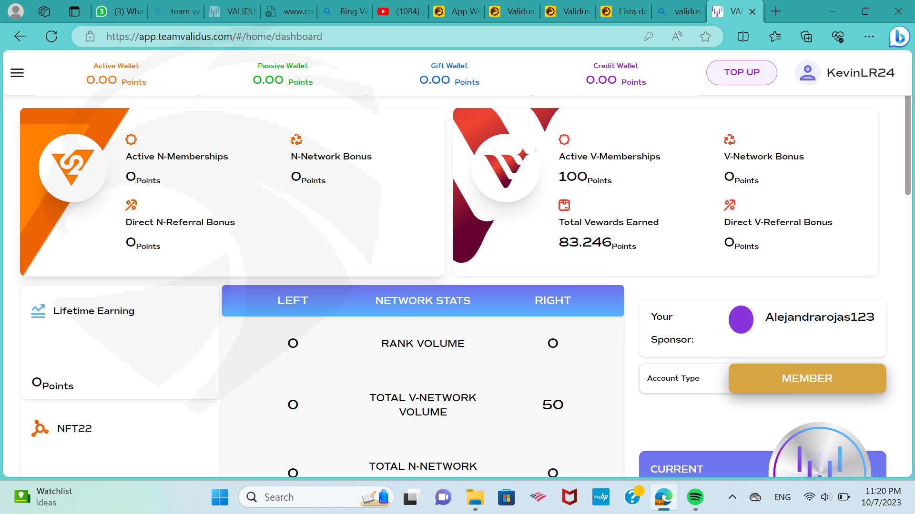Click the NETWORK STATS header

[x=423, y=300]
